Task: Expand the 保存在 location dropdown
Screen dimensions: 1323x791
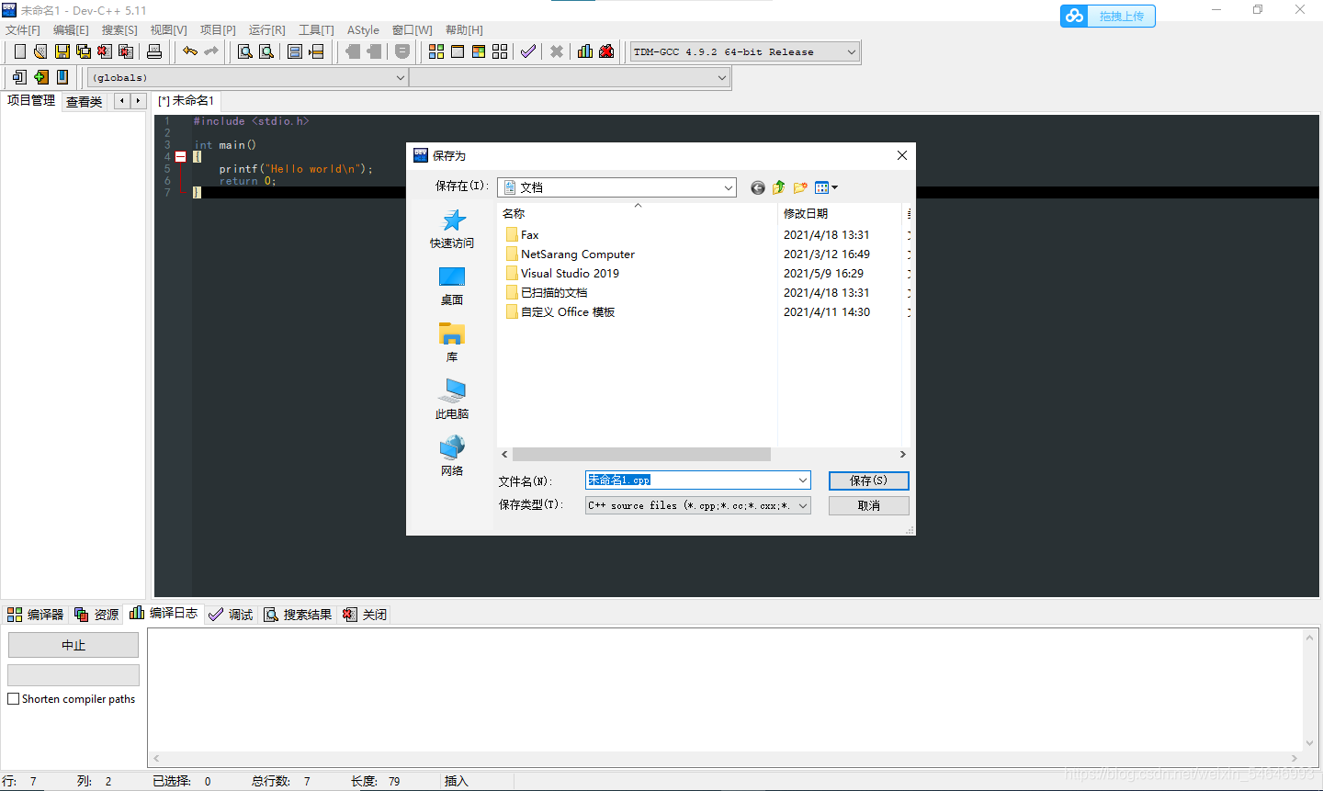Action: tap(729, 187)
